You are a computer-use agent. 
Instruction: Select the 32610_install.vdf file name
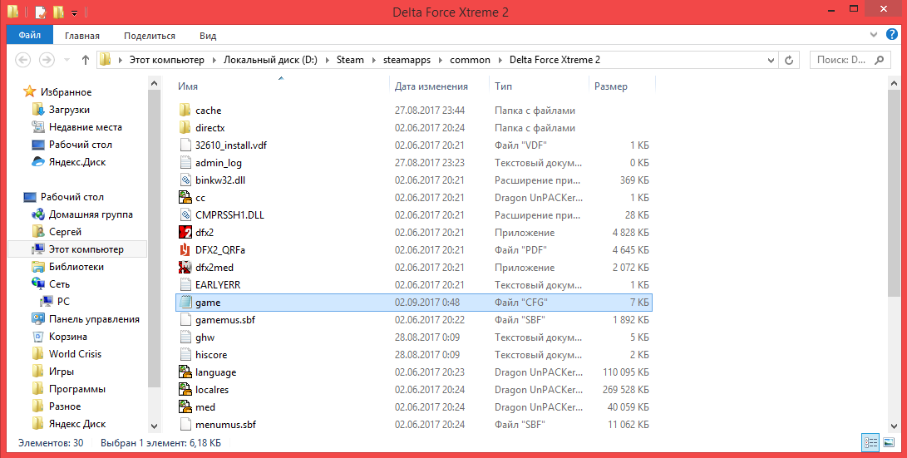pos(231,145)
